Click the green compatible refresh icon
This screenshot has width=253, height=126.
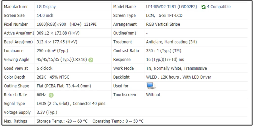click(x=203, y=7)
